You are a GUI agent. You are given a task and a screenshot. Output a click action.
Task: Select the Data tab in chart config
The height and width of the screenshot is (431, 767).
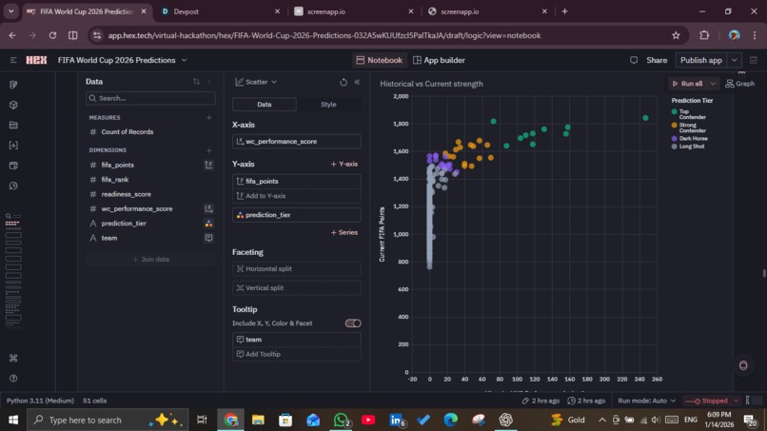click(265, 105)
